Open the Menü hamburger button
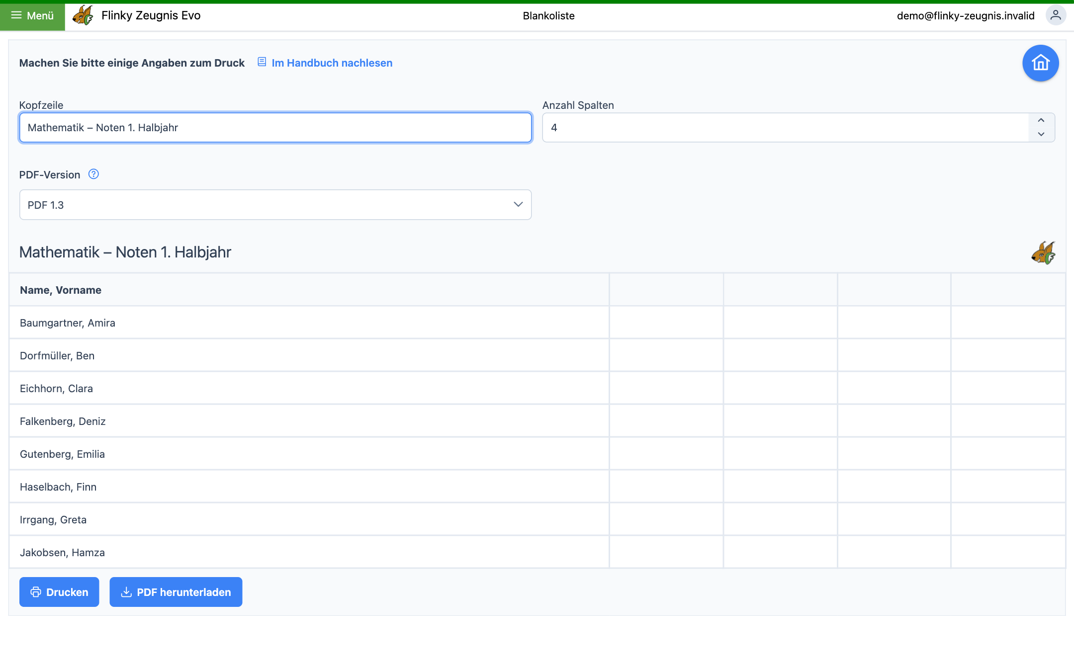Viewport: 1074px width, 671px height. (32, 16)
